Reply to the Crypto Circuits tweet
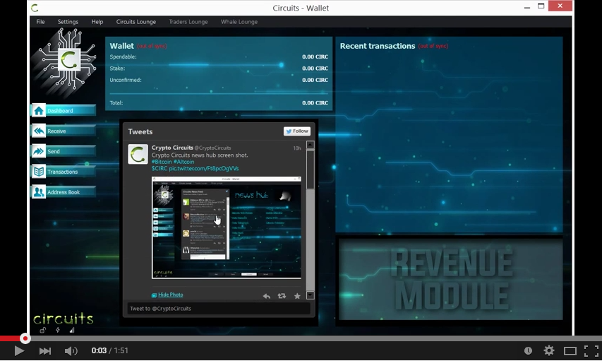This screenshot has width=602, height=361. coord(267,295)
